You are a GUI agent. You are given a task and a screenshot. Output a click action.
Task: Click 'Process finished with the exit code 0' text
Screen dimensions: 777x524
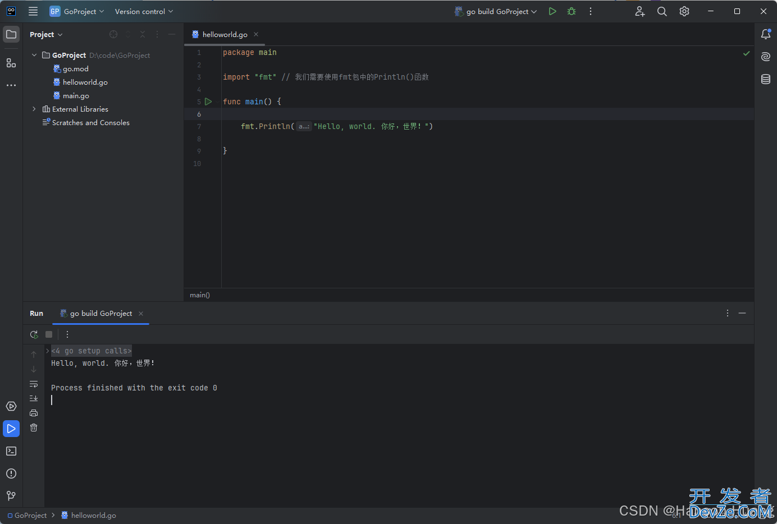134,388
